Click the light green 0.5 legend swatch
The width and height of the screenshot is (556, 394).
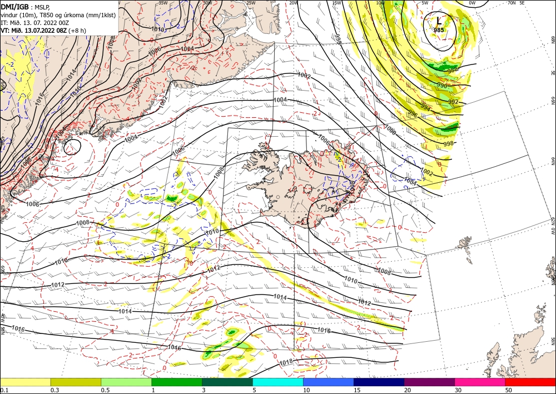[126, 382]
